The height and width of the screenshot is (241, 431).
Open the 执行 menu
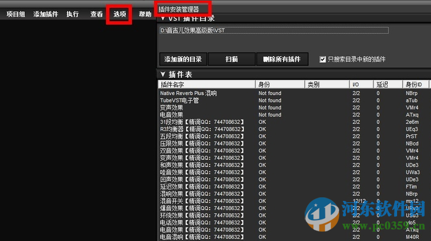[73, 14]
